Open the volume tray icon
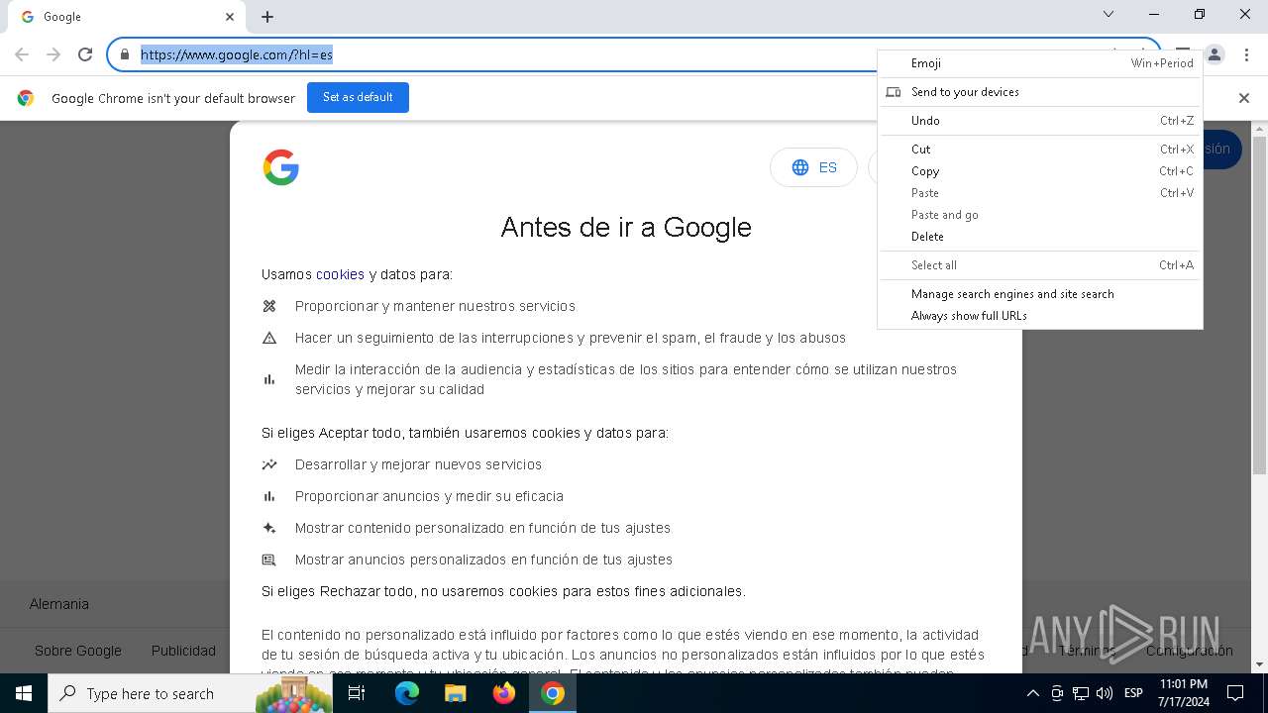1268x713 pixels. point(1105,693)
